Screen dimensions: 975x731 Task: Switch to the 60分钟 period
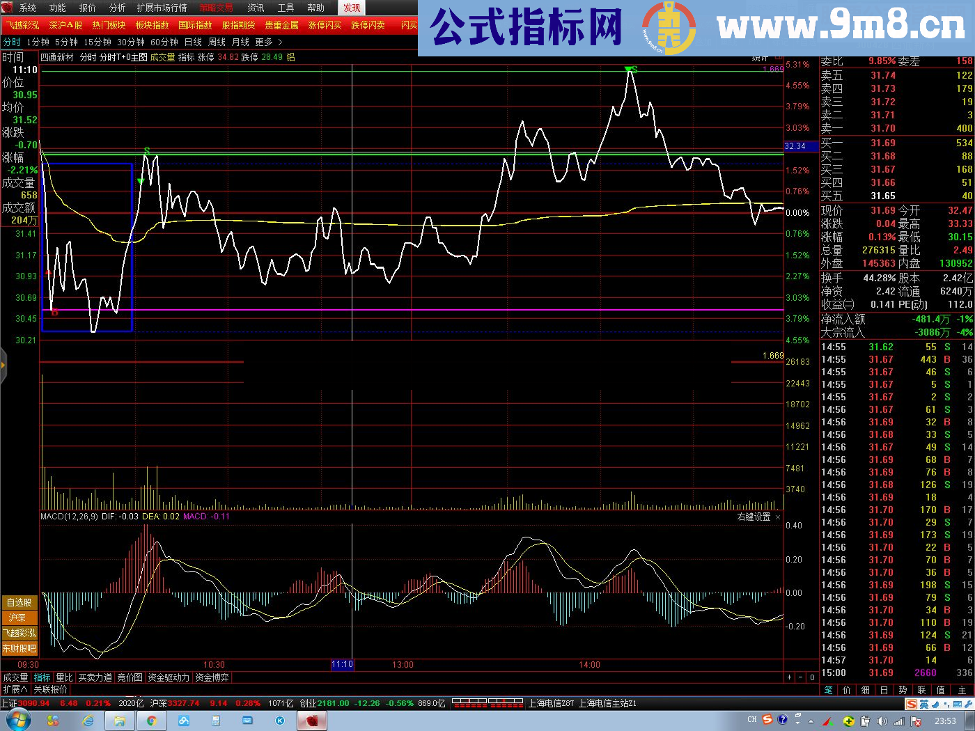click(x=164, y=42)
